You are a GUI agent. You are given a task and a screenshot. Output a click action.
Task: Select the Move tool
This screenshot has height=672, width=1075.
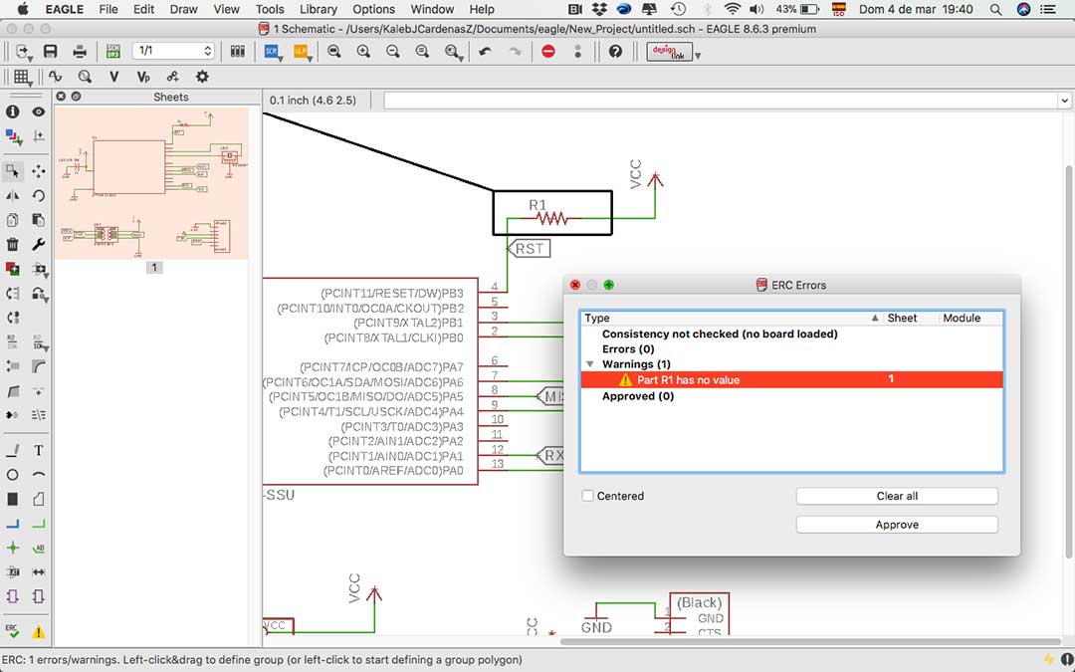[39, 171]
